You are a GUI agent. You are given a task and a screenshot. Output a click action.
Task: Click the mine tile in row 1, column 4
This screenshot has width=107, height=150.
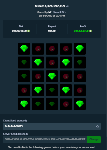tap(66, 49)
